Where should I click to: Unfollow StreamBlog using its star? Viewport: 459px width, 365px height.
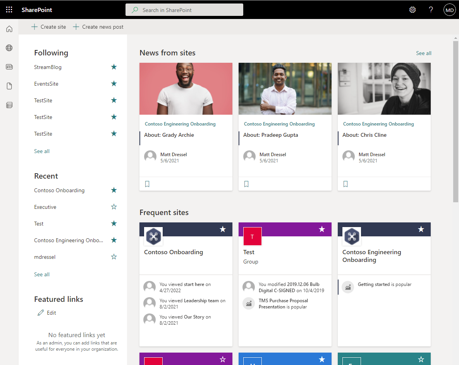pos(114,67)
